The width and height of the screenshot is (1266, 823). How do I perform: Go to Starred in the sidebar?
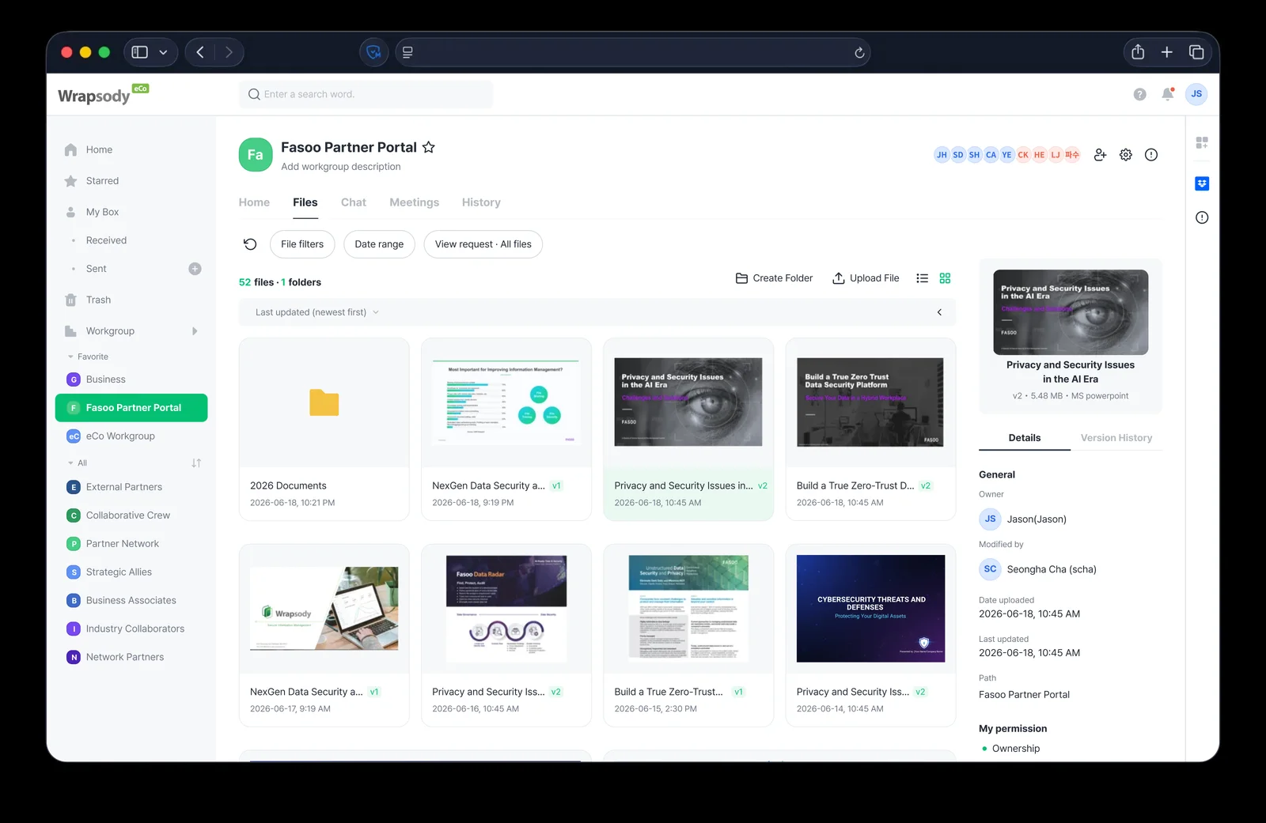(102, 181)
